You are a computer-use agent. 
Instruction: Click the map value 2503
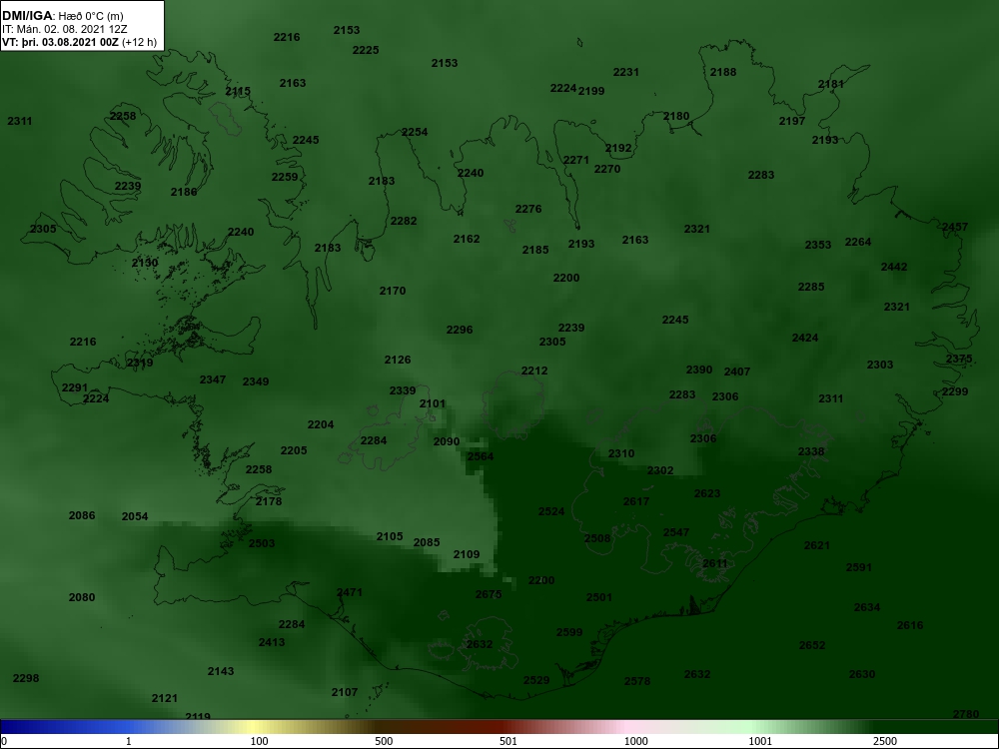coord(262,544)
